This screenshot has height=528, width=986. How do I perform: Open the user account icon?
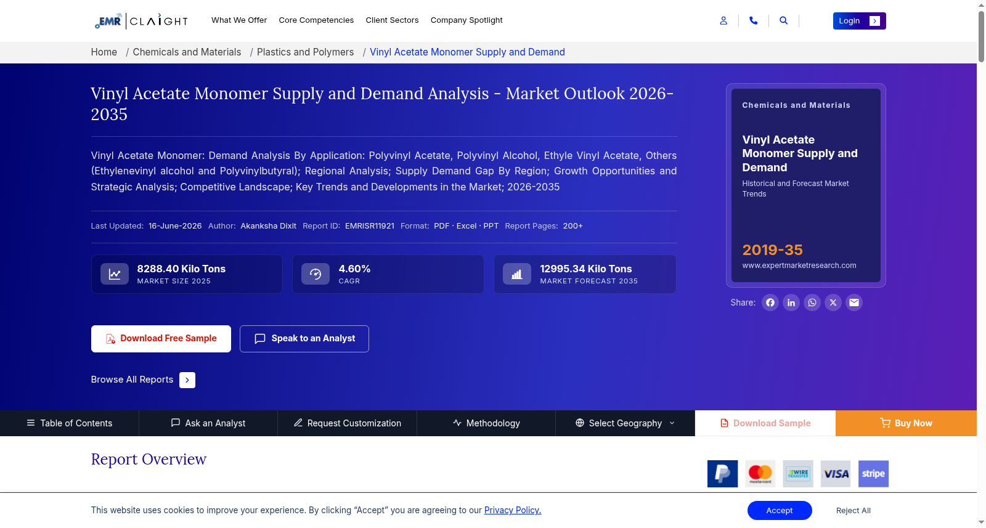point(723,20)
